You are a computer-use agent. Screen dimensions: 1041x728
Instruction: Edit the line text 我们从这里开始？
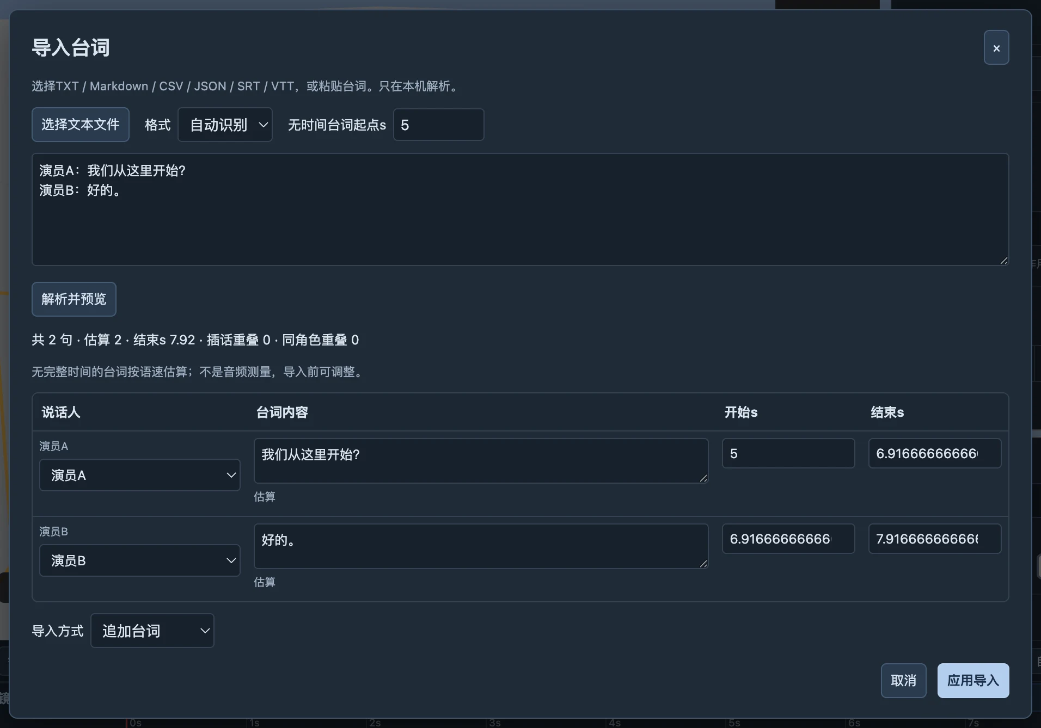pos(481,461)
